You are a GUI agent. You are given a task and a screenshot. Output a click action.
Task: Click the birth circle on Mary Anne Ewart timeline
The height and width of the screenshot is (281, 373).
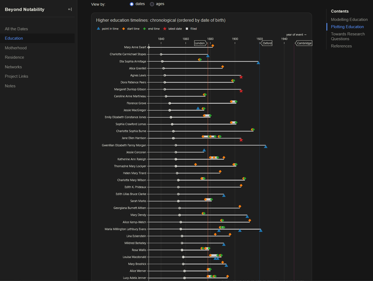[149, 47]
